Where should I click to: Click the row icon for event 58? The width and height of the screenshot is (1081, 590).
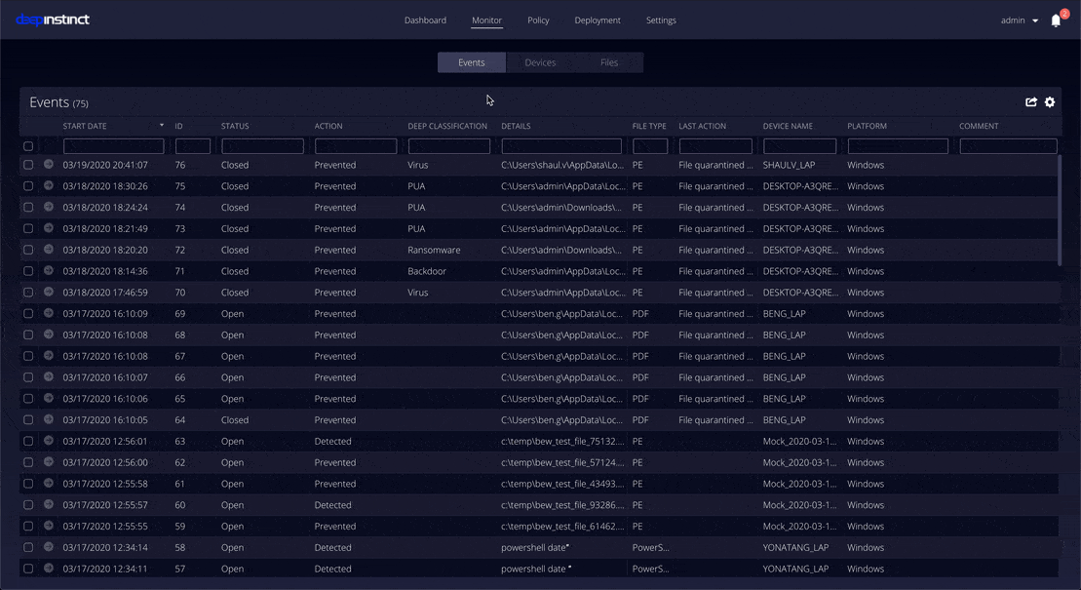click(x=49, y=546)
